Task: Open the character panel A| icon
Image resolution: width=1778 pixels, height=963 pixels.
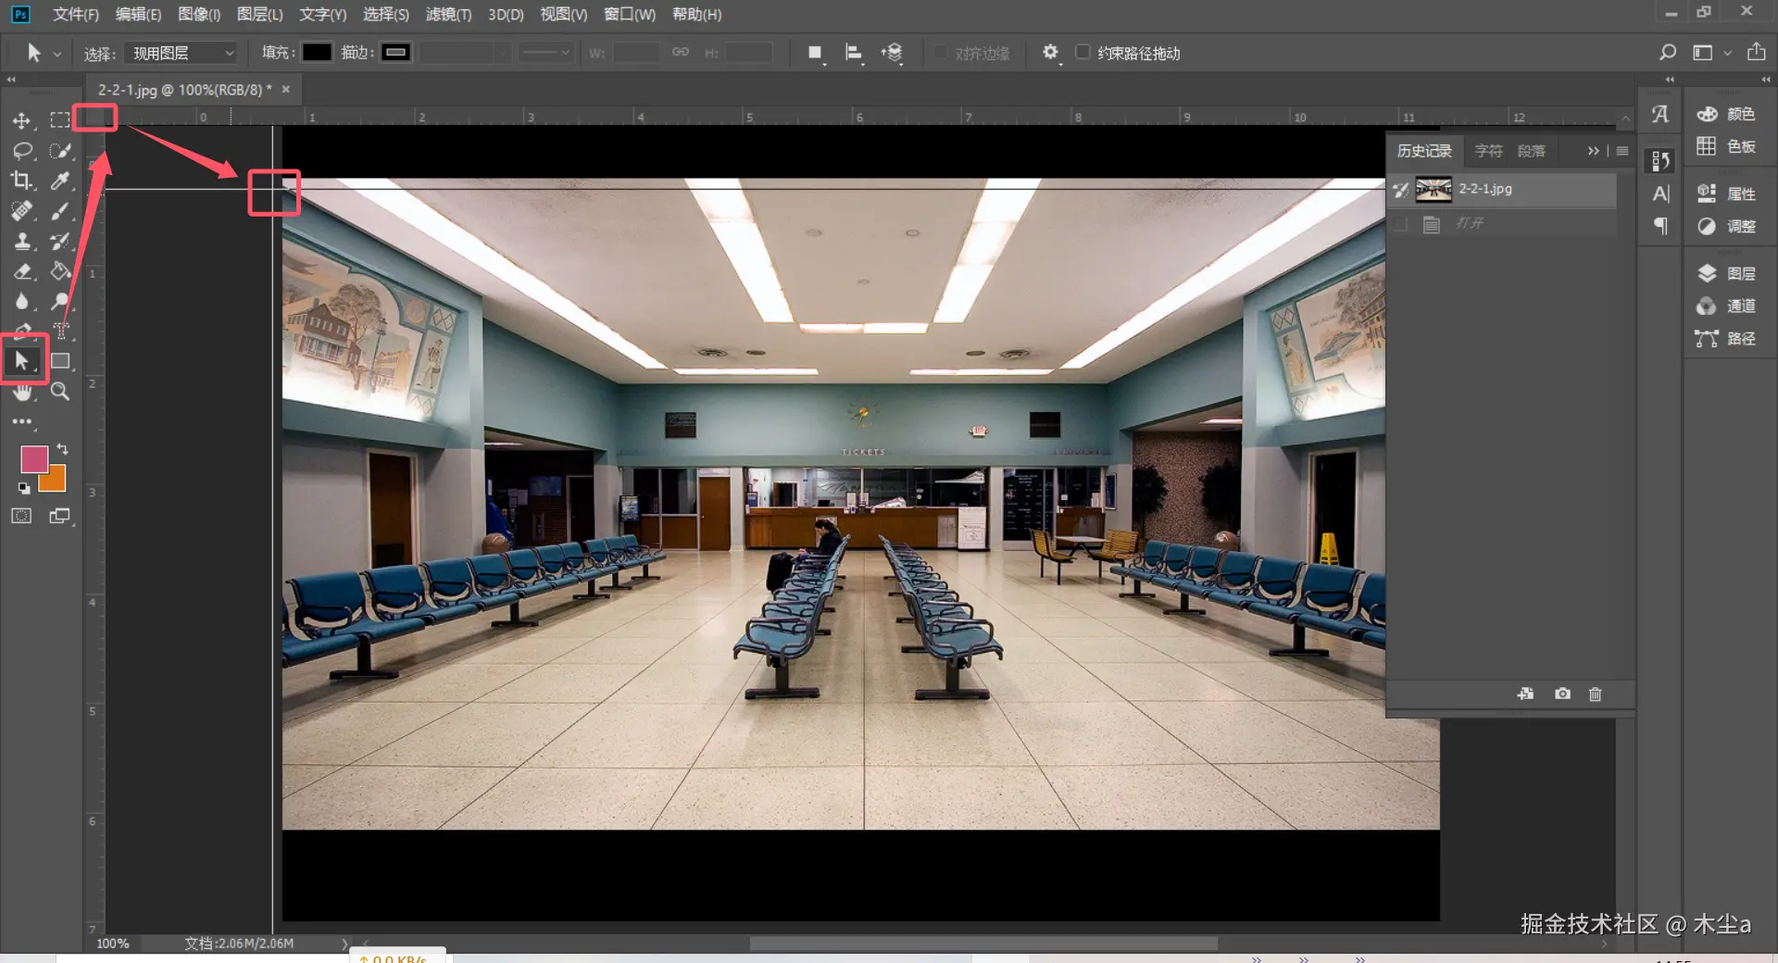Action: click(x=1660, y=194)
